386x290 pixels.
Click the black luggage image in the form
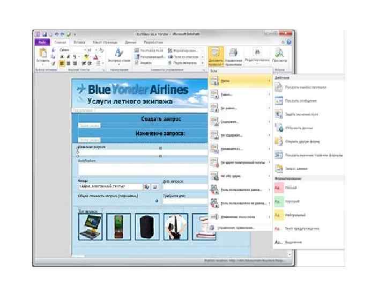coord(147,227)
